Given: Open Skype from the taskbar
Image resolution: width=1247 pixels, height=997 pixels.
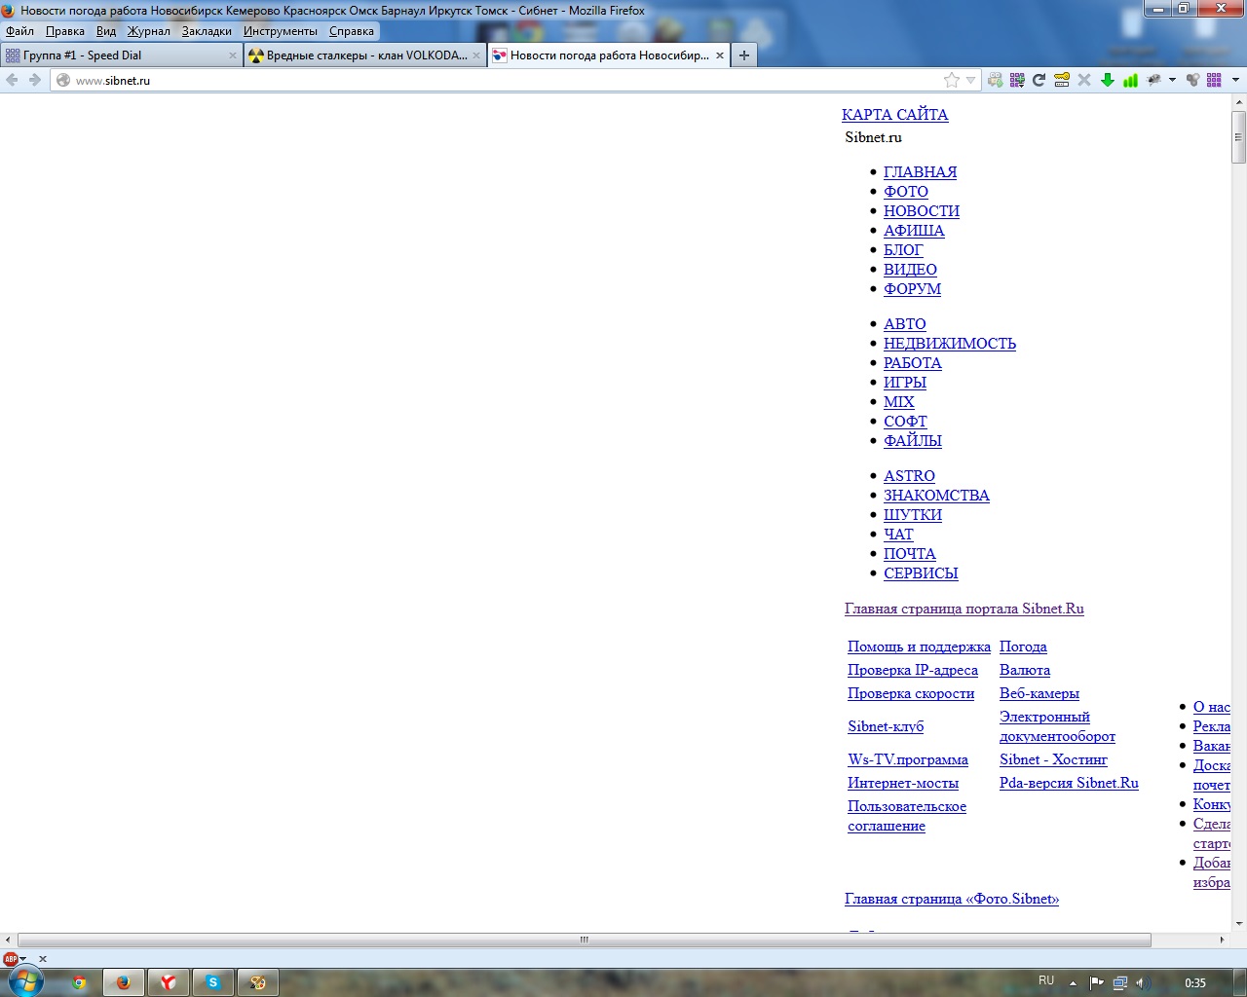Looking at the screenshot, I should tap(213, 982).
